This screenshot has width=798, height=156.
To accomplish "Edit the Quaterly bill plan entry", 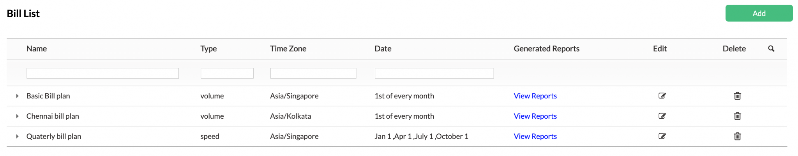I will click(x=662, y=136).
